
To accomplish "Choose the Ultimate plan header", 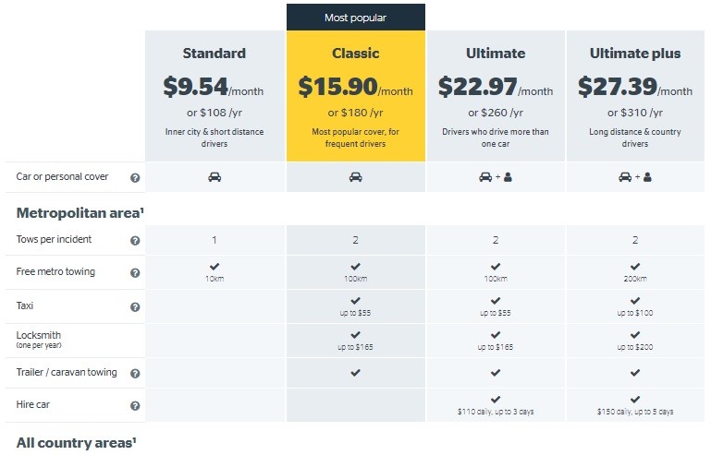I will pos(495,54).
